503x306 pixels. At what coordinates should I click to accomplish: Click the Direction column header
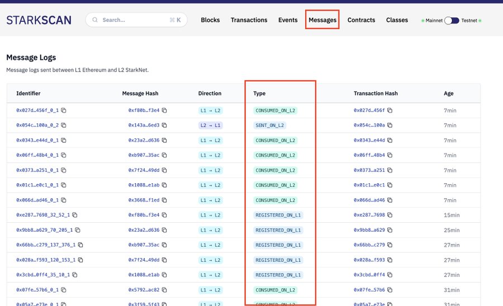click(x=210, y=93)
